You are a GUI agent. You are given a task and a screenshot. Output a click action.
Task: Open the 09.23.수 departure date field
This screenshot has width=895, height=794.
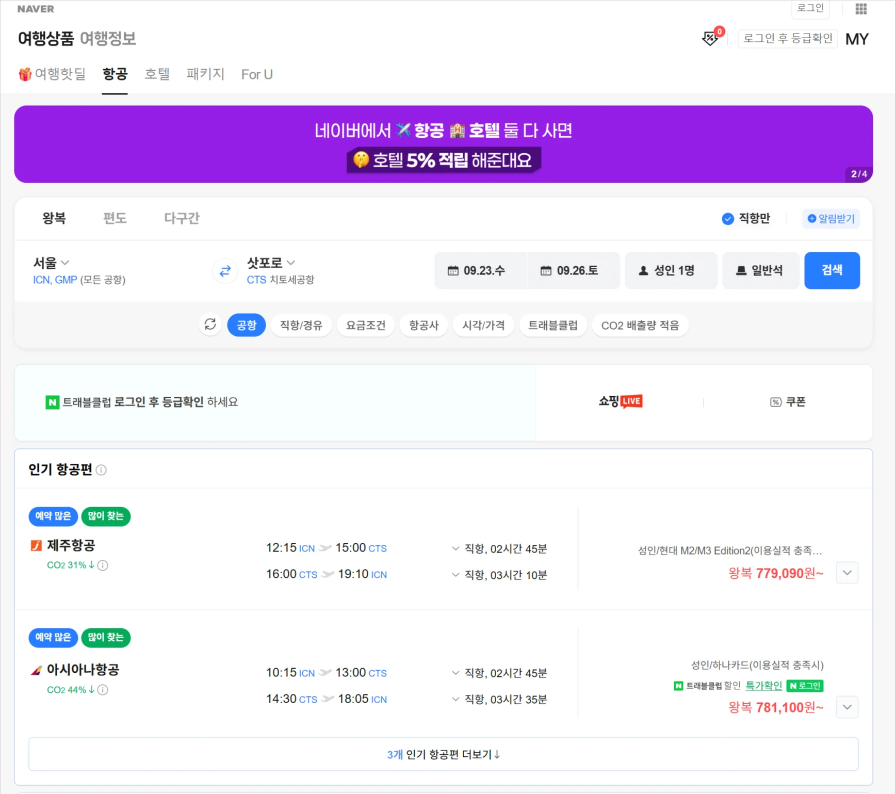click(476, 270)
